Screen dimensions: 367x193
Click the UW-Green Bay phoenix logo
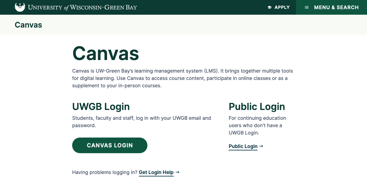[20, 7]
